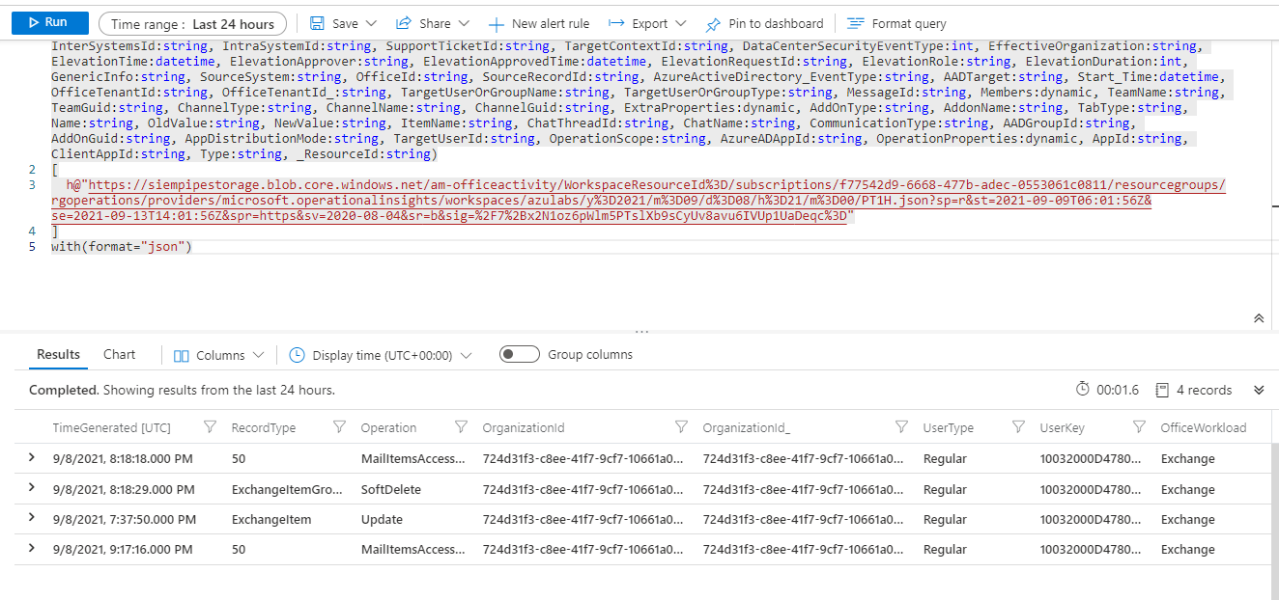Image resolution: width=1279 pixels, height=600 pixels.
Task: Click the blob storage URL in the query
Action: (639, 201)
